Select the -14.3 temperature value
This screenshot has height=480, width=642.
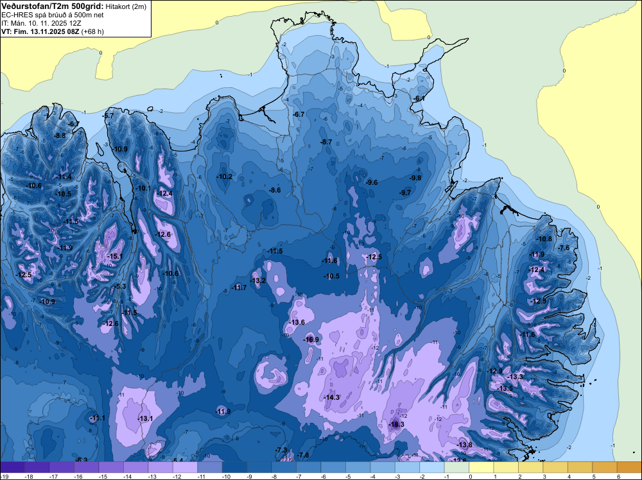tap(332, 397)
